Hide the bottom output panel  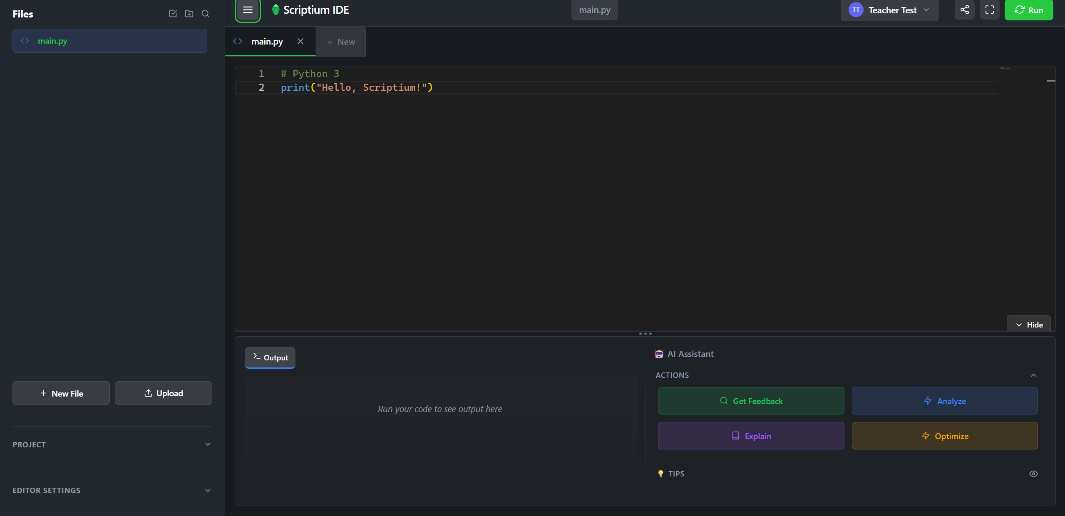pos(1029,325)
